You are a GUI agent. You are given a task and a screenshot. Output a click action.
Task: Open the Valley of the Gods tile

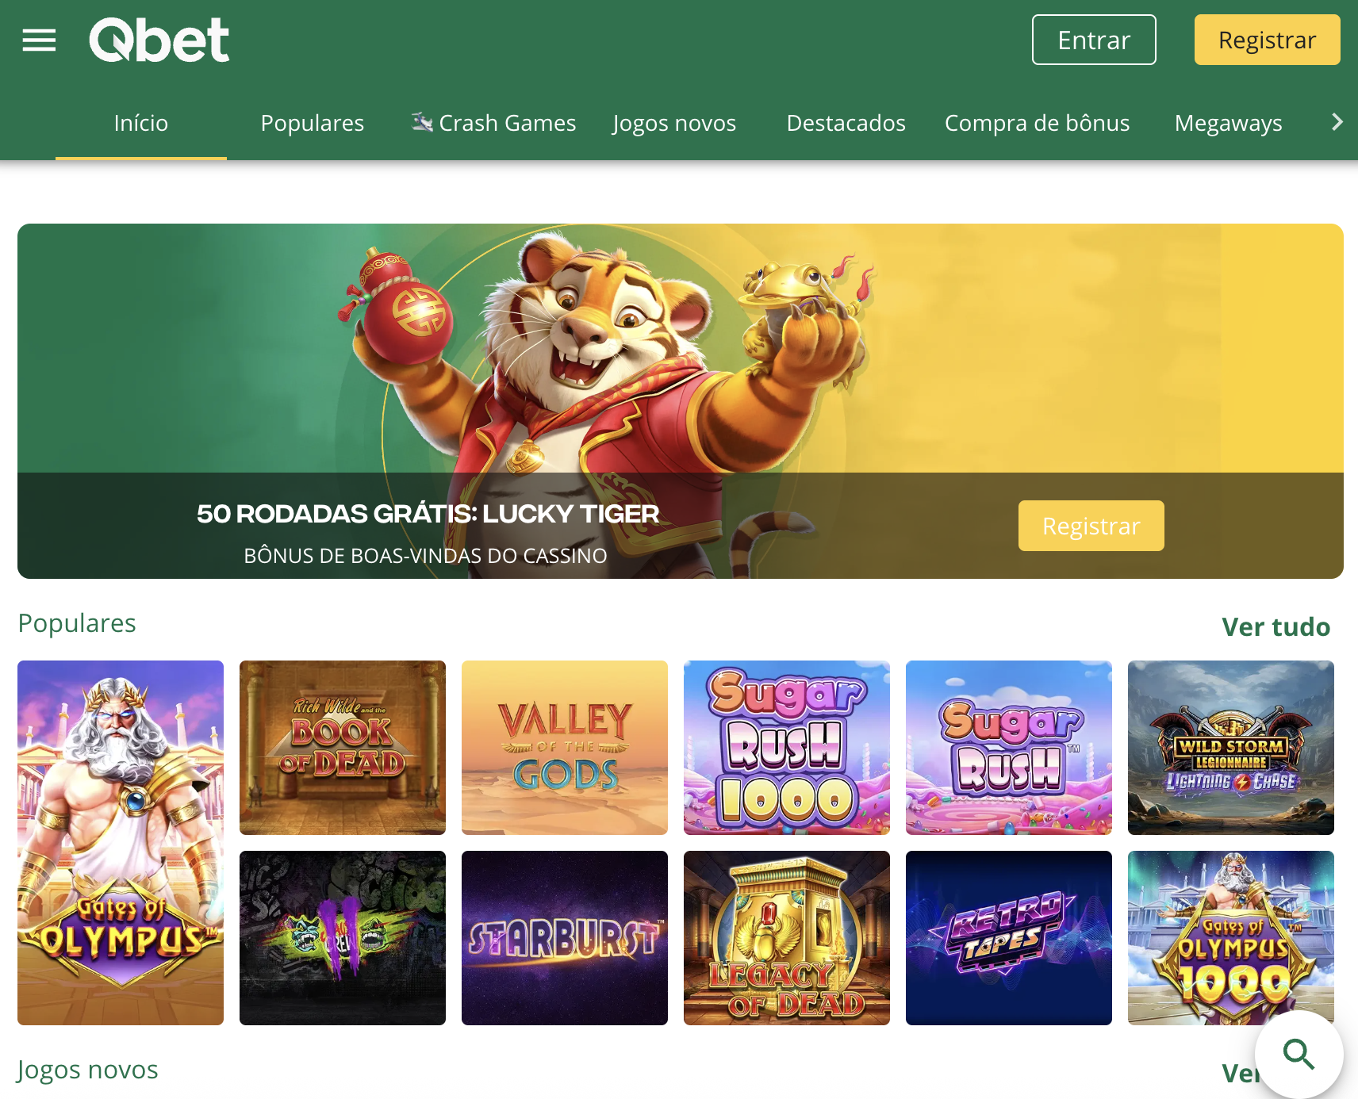pyautogui.click(x=565, y=748)
